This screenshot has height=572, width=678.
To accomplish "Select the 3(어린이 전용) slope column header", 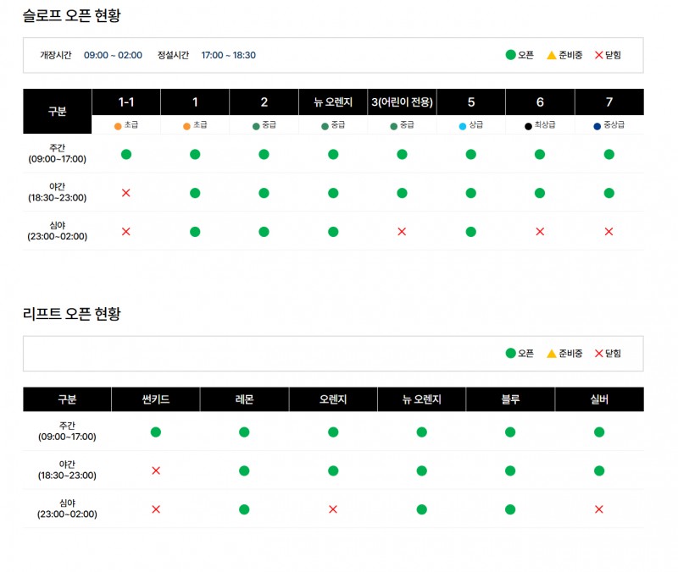I will (x=402, y=102).
